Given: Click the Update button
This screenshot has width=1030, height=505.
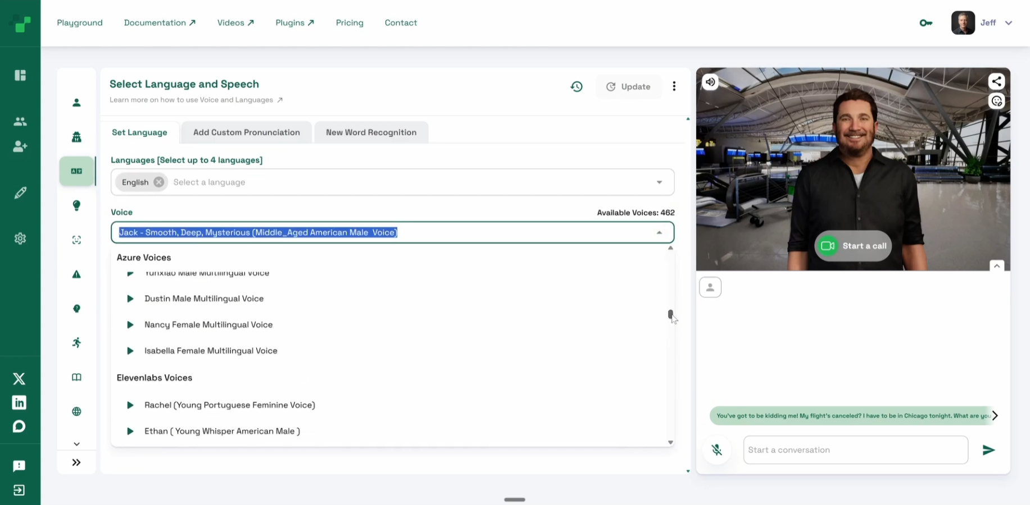Looking at the screenshot, I should [x=628, y=86].
